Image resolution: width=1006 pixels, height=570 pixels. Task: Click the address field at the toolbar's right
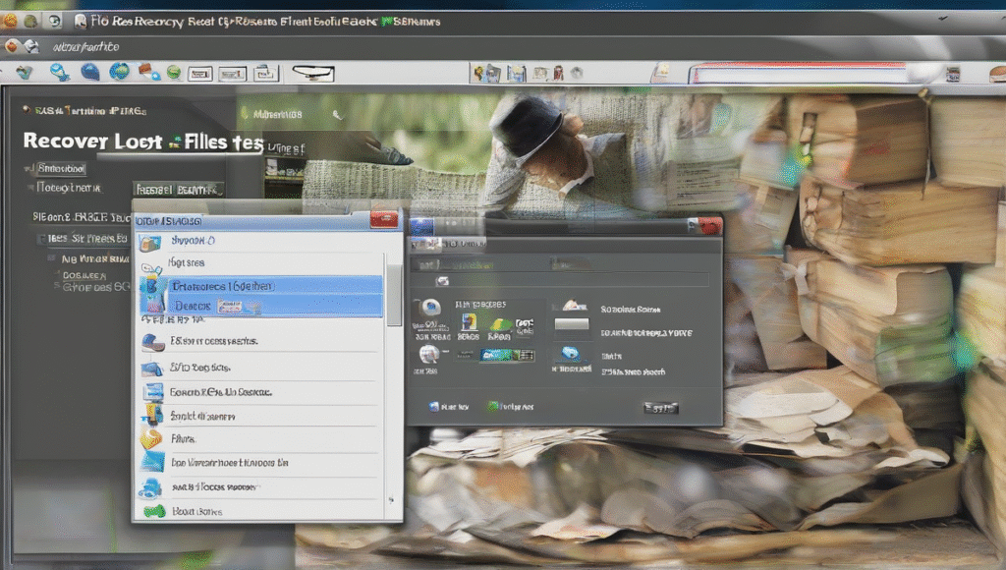pyautogui.click(x=815, y=74)
